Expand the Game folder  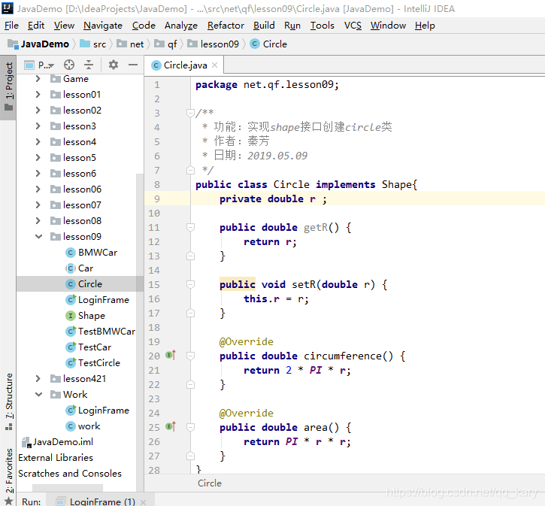coord(38,79)
